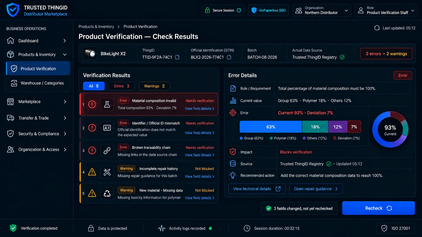Copy the ThingID TTID-9F2A-74C1 value
The width and height of the screenshot is (422, 237).
(177, 57)
